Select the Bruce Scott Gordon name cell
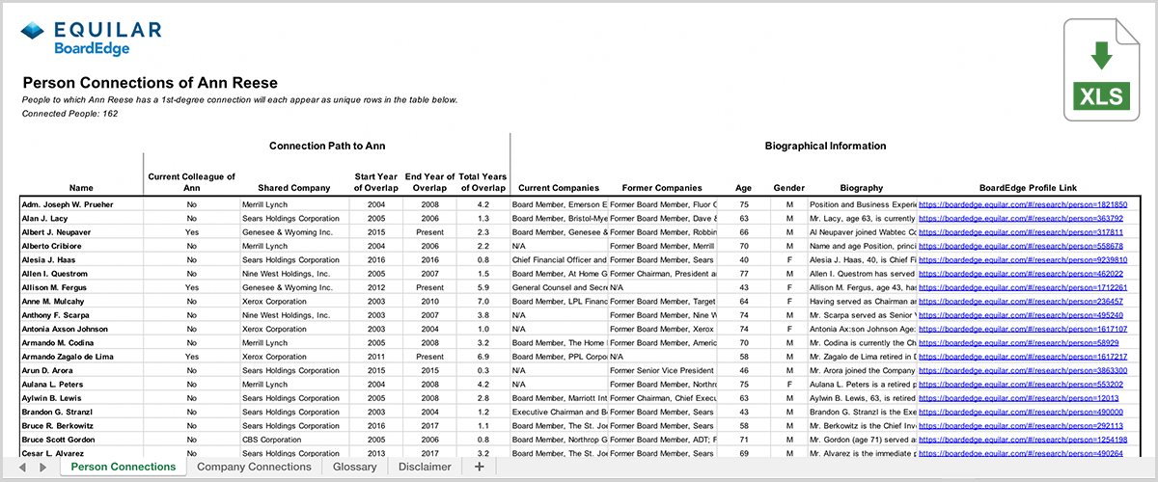Viewport: 1158px width, 482px height. (81, 439)
